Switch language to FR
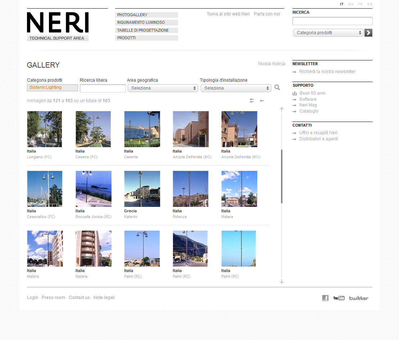This screenshot has width=399, height=340. (x=360, y=4)
